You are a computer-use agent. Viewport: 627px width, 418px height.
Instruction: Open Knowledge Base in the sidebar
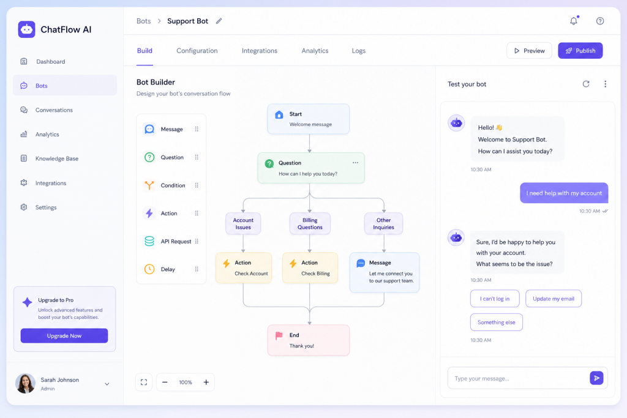(x=64, y=159)
